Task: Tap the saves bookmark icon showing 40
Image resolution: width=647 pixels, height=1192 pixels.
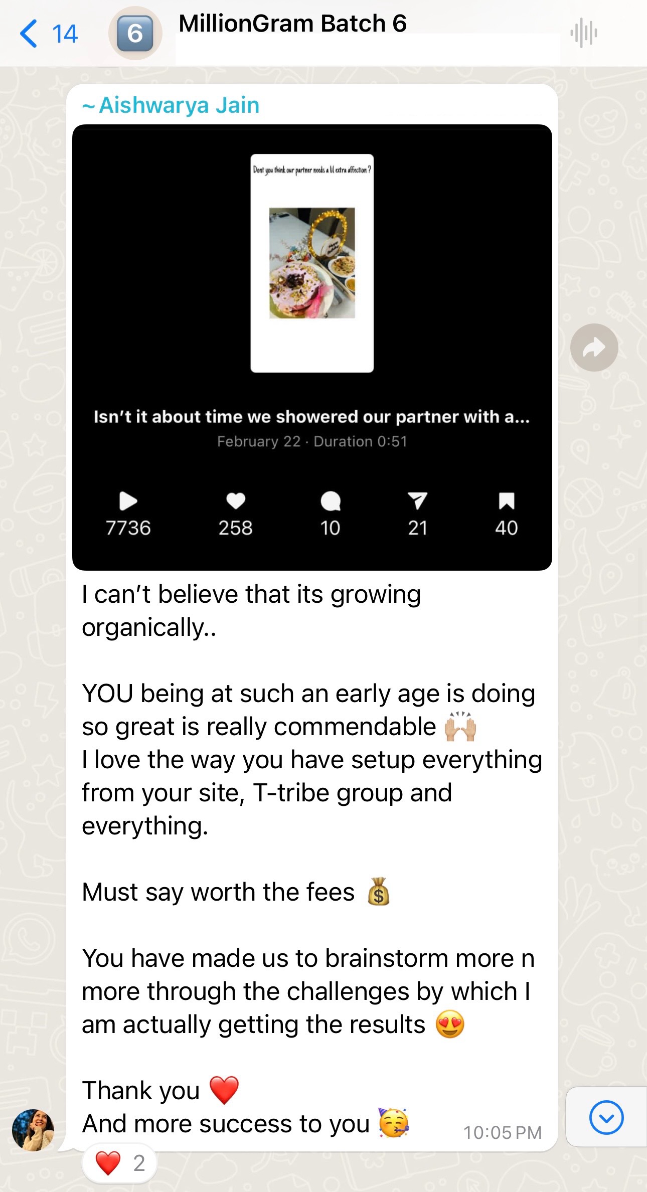Action: coord(506,501)
